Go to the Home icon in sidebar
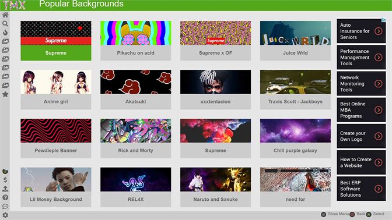Image resolution: width=392 pixels, height=220 pixels. [x=5, y=15]
